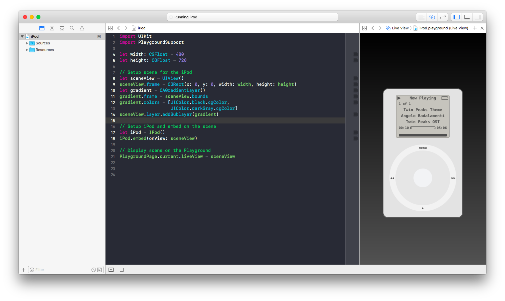Open related items grid in source editor
505x301 pixels.
pyautogui.click(x=111, y=28)
